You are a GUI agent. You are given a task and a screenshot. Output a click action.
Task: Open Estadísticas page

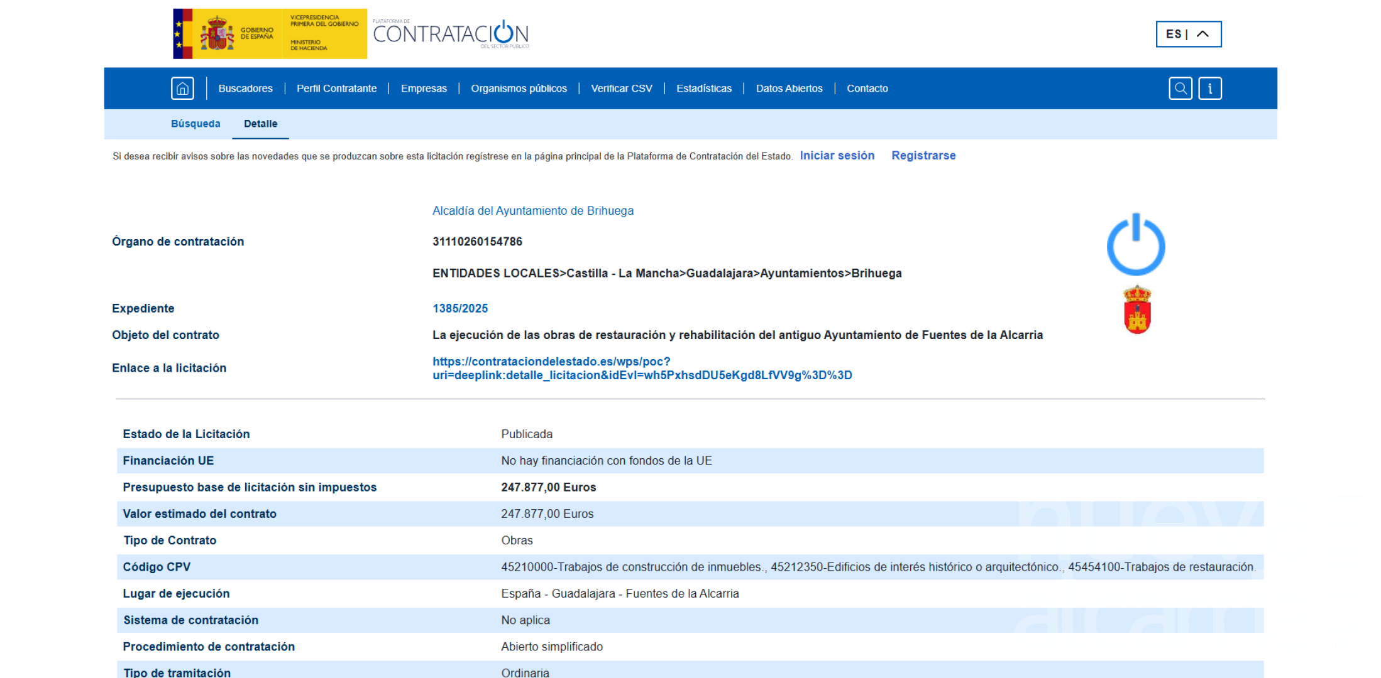pyautogui.click(x=703, y=89)
